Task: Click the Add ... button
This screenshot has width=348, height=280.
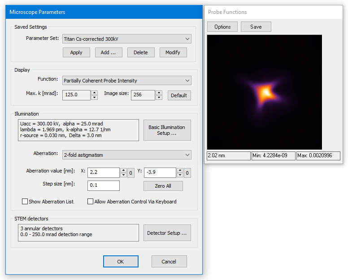Action: pos(109,52)
